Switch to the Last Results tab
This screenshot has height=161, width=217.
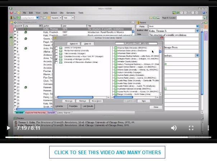coord(88,106)
